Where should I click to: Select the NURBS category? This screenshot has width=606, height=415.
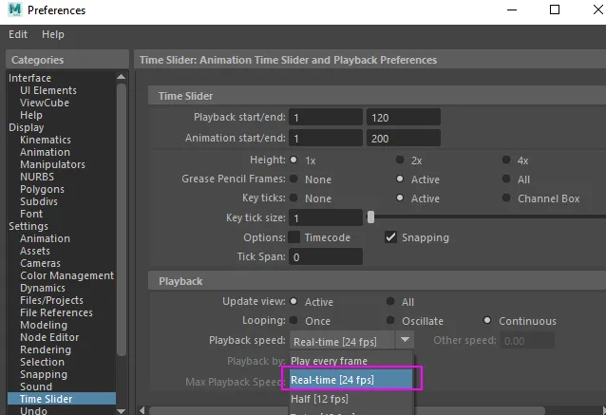coord(37,177)
